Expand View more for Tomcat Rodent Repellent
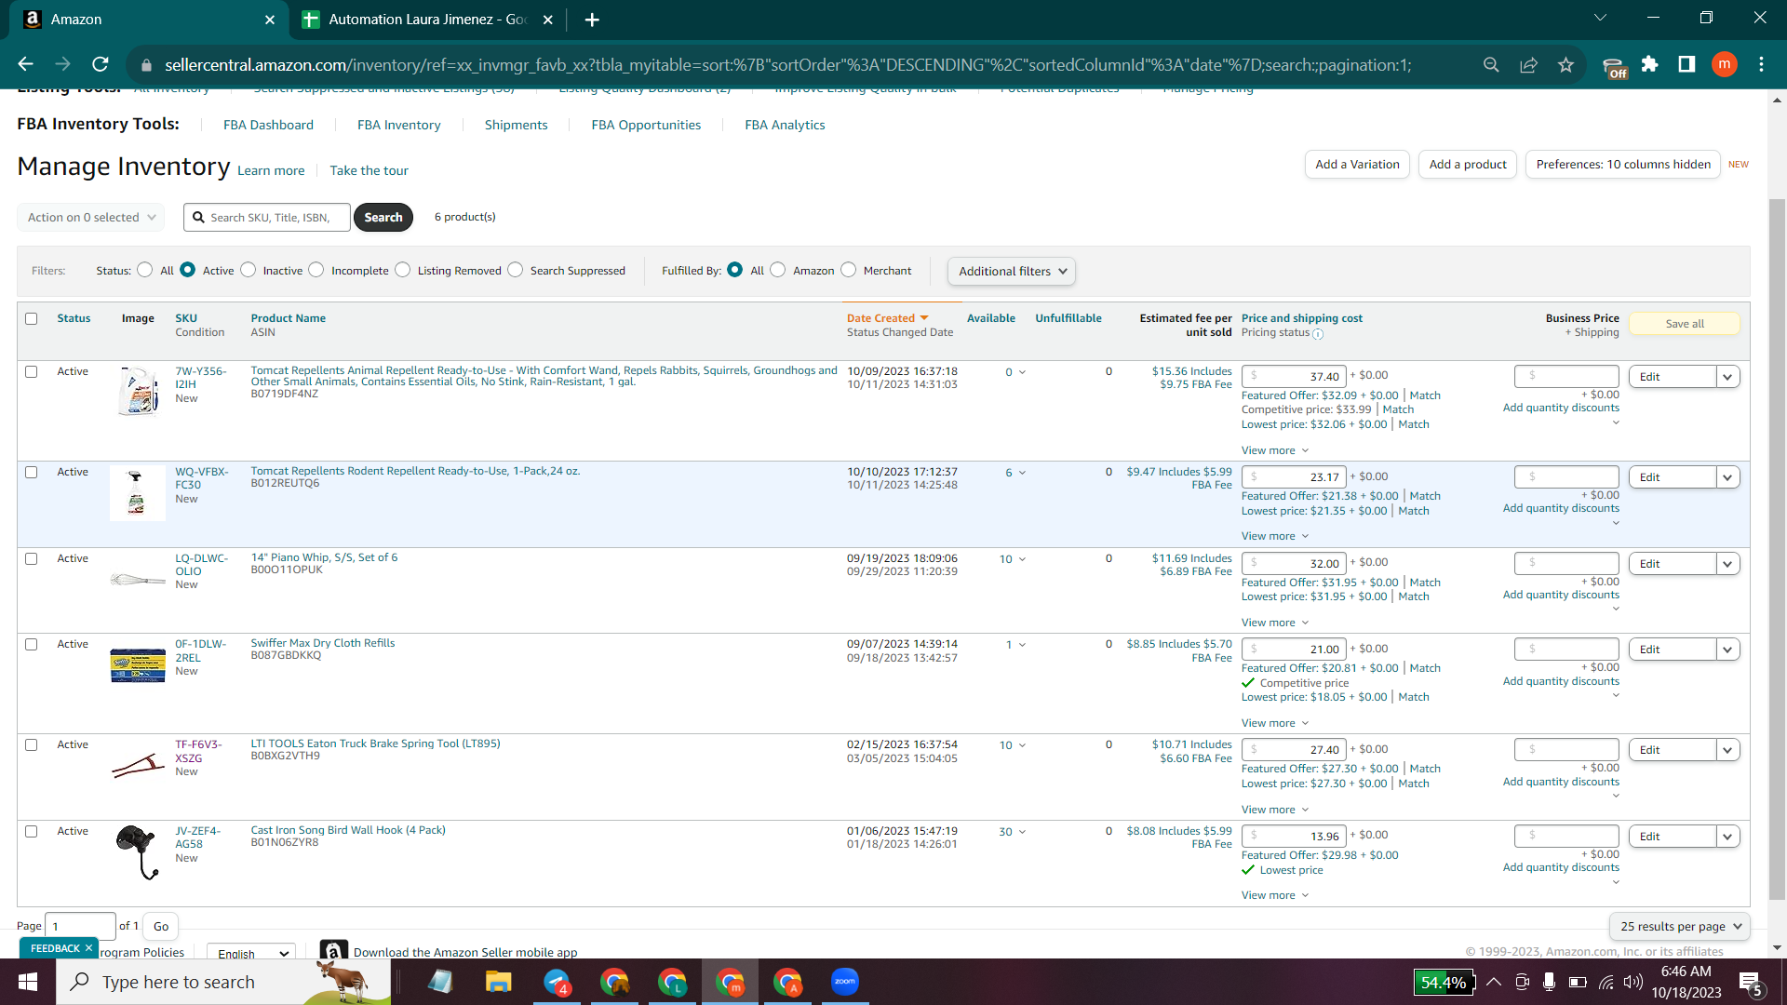 (1275, 536)
